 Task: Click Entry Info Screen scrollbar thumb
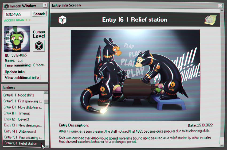point(222,140)
